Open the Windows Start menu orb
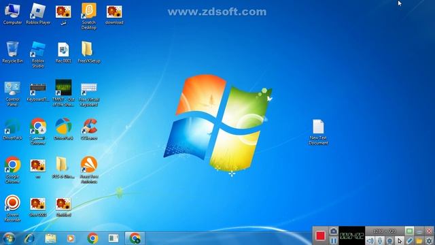 tap(9, 238)
